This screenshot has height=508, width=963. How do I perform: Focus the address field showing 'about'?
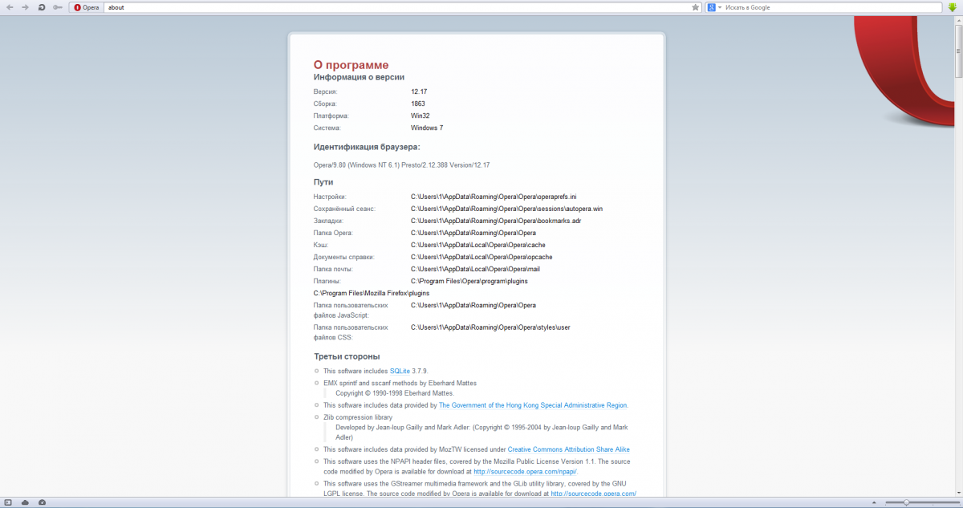(396, 7)
